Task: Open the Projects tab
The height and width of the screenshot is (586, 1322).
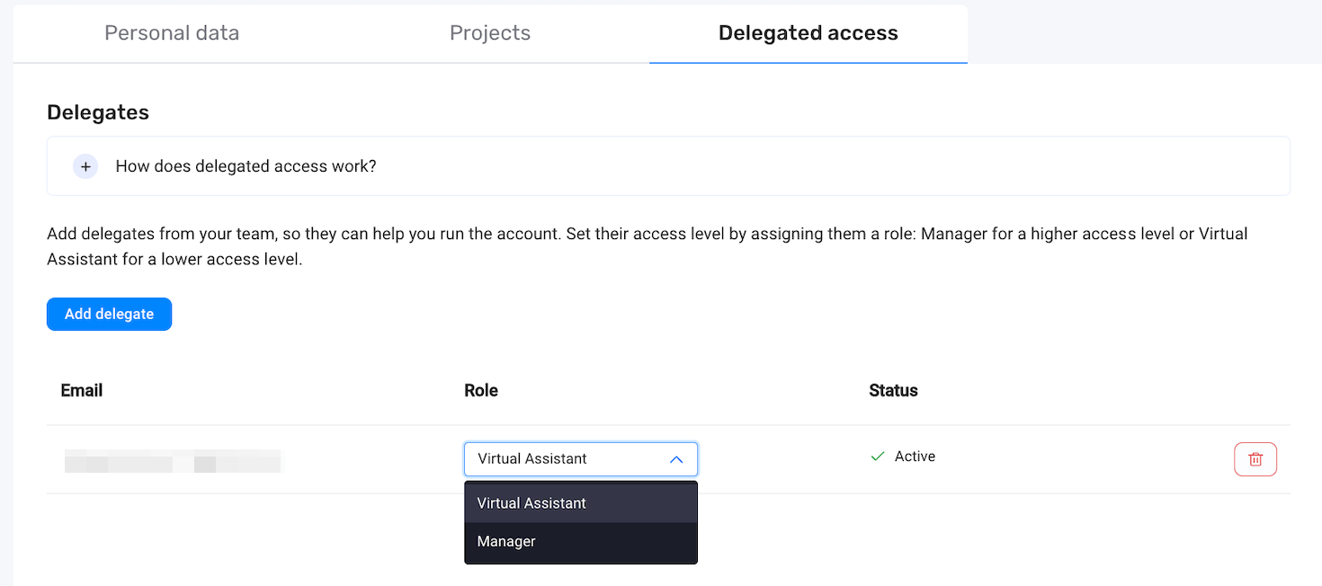Action: [x=490, y=32]
